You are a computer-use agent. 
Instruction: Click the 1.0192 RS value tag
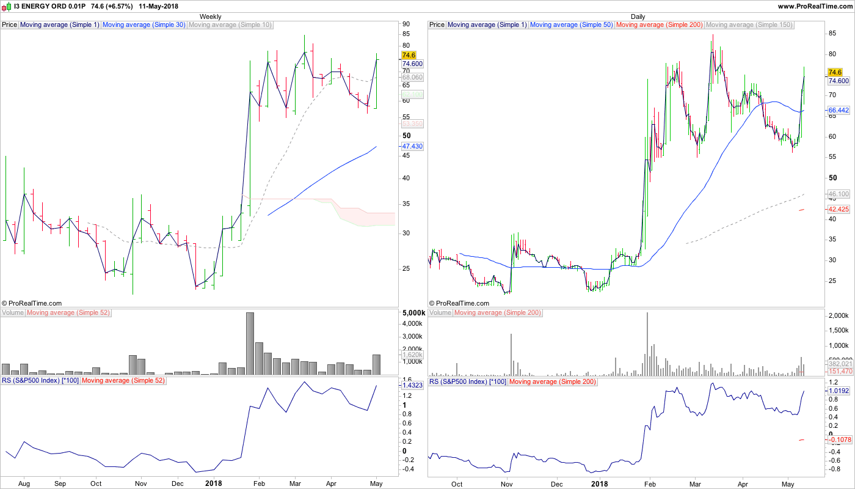coord(839,390)
